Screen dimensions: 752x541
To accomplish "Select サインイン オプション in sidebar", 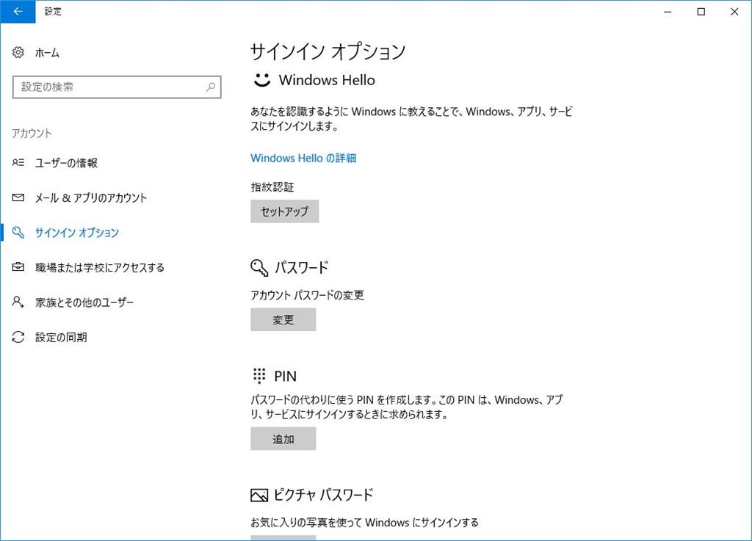I will tap(76, 233).
